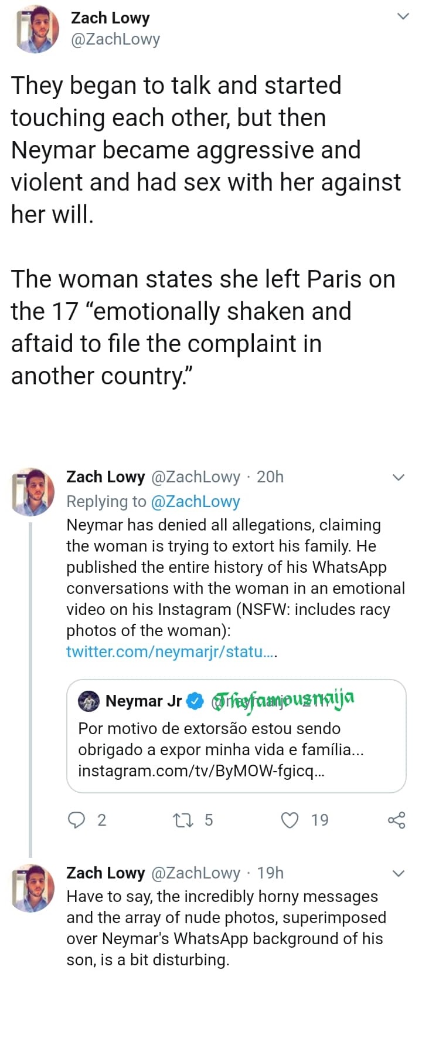This screenshot has height=1061, width=422.
Task: Click Zach Lowy's avatar on the 20h reply
Action: point(33,491)
